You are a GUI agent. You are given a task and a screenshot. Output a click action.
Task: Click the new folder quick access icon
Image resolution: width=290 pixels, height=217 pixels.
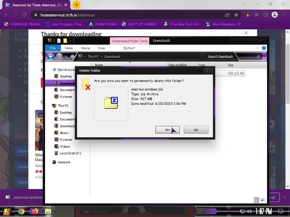click(65, 41)
